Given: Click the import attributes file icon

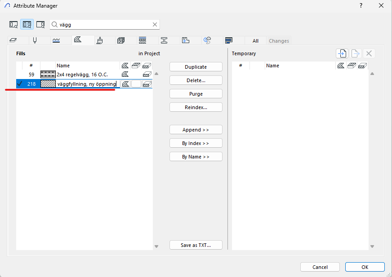Looking at the screenshot, I should [x=342, y=53].
